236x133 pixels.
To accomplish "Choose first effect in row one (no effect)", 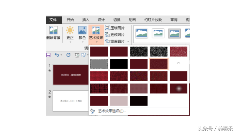I will pyautogui.click(x=99, y=51).
